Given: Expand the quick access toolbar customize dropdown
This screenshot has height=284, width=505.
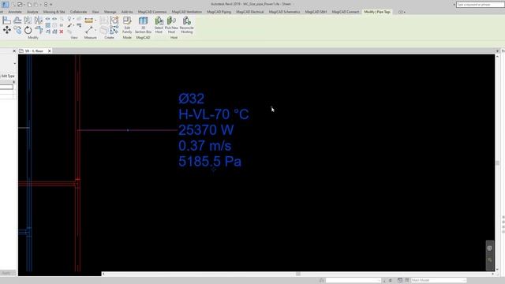Looking at the screenshot, I should 50,5.
